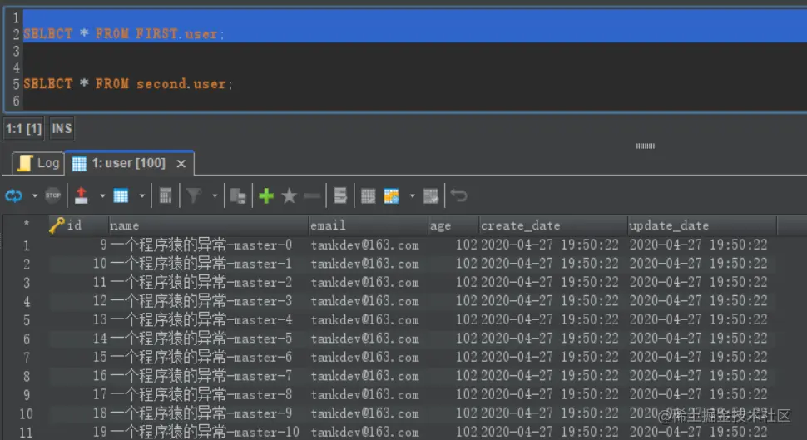Click the filter funnel icon

[194, 195]
